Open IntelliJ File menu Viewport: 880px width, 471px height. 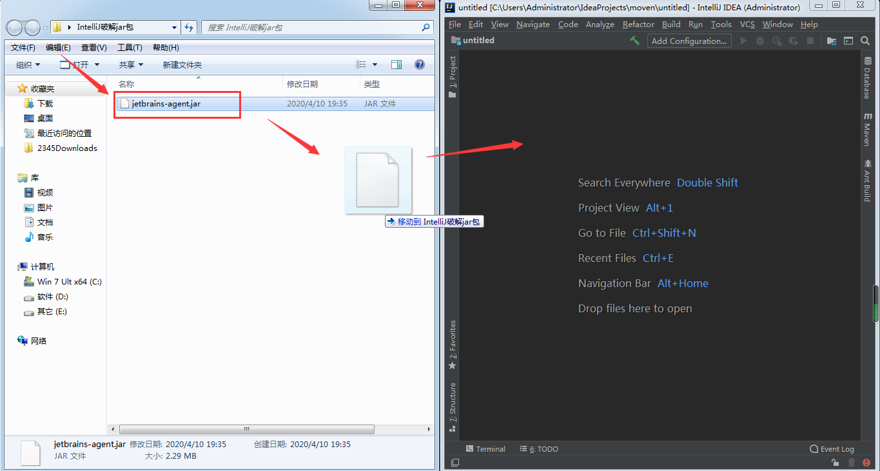point(455,25)
